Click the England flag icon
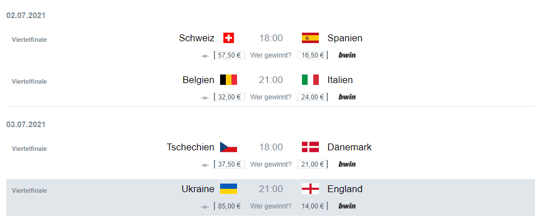 tap(310, 189)
